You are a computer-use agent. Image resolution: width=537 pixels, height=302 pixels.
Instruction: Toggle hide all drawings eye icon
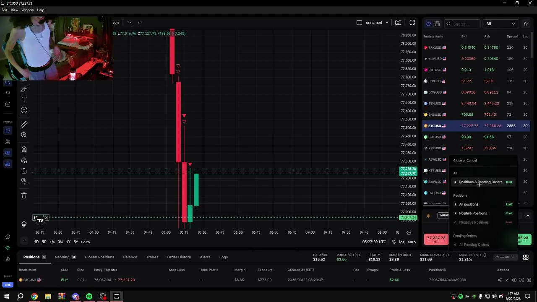click(x=24, y=181)
